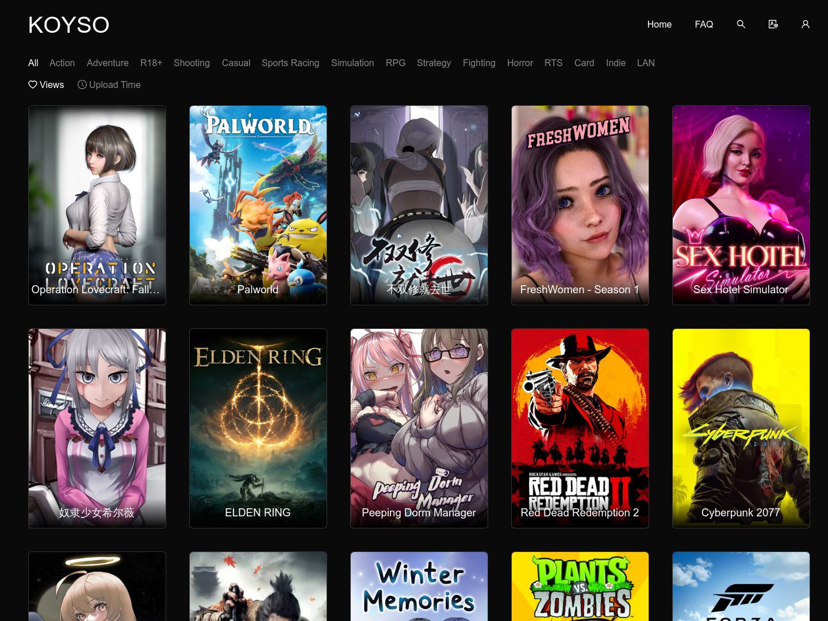Open the FAQ navigation link
The height and width of the screenshot is (621, 828).
pyautogui.click(x=704, y=24)
